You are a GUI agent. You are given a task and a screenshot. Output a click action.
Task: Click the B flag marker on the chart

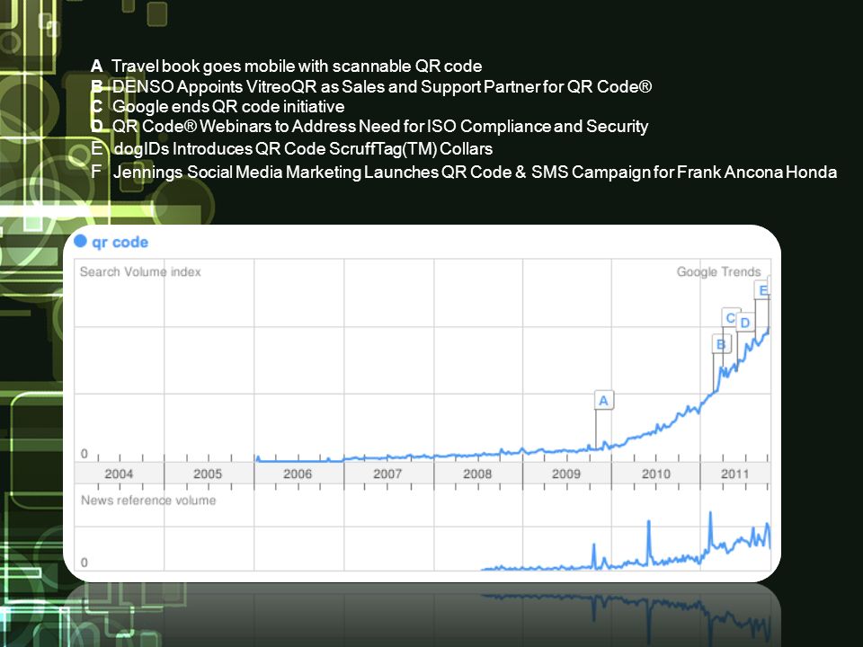721,344
